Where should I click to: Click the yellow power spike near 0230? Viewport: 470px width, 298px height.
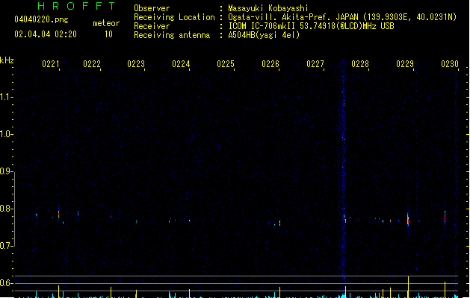coord(445,289)
